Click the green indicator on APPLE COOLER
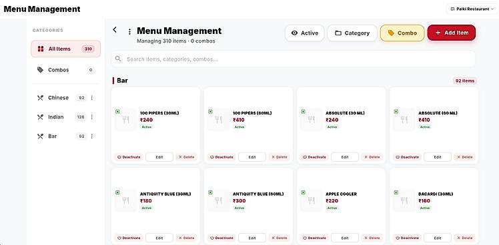The width and height of the screenshot is (499, 245). (303, 192)
